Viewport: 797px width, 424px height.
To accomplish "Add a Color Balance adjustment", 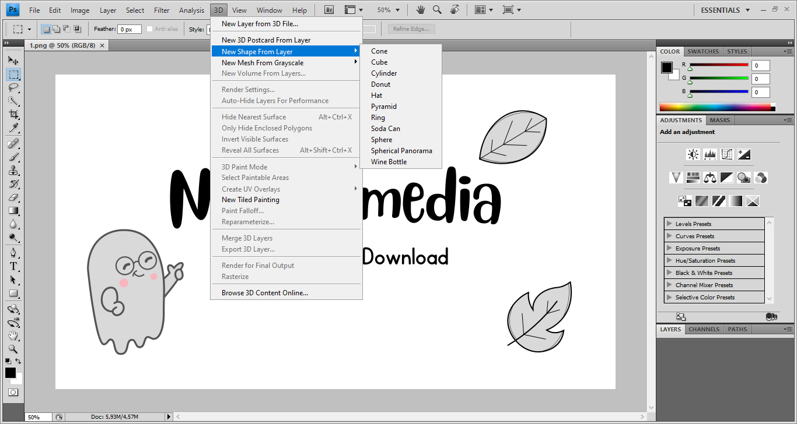I will (x=709, y=178).
